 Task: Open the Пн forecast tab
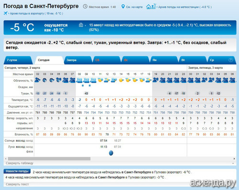(164, 60)
